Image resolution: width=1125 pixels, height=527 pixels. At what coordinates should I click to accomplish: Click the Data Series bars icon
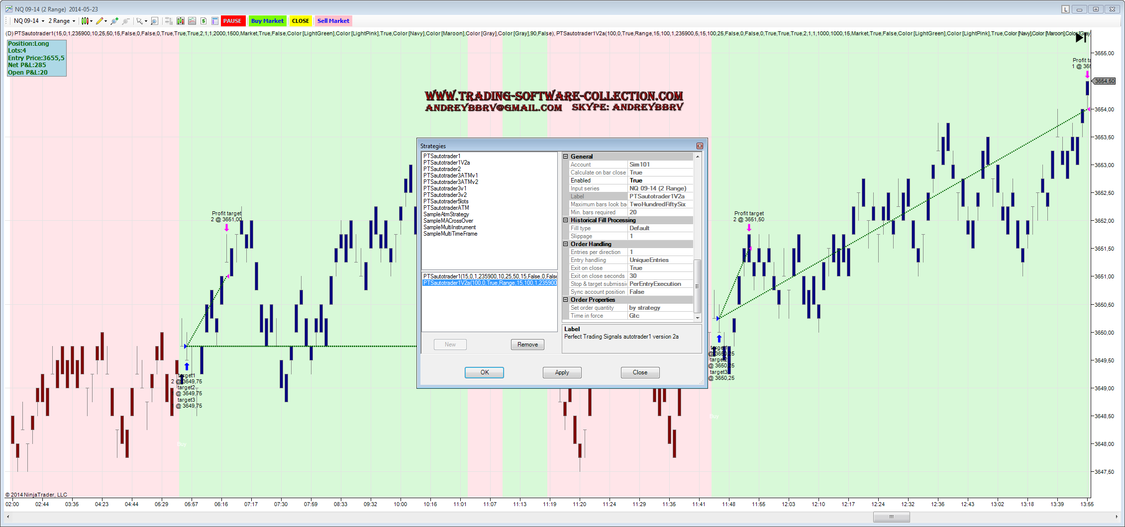click(180, 21)
